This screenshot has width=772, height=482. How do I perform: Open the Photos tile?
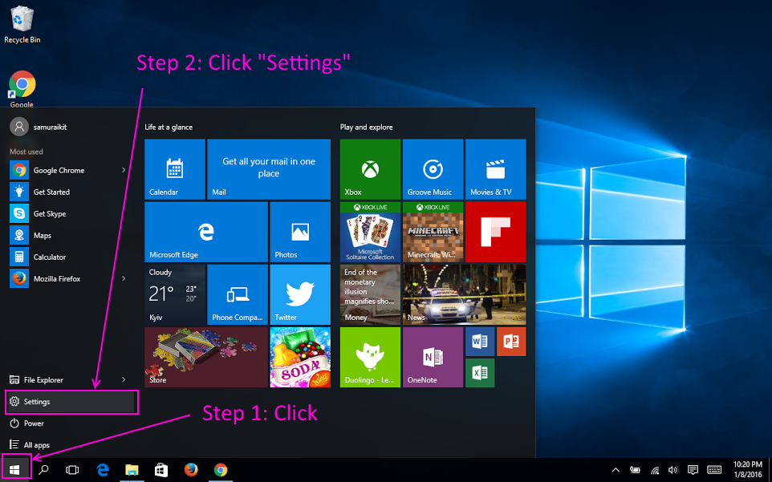[299, 232]
